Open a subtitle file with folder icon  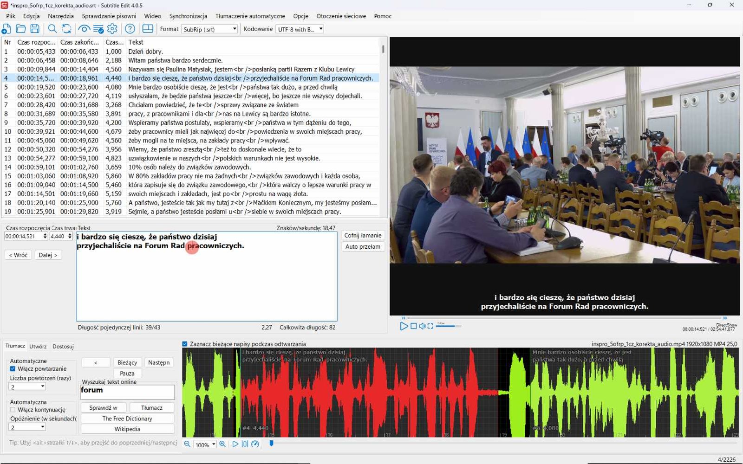21,29
